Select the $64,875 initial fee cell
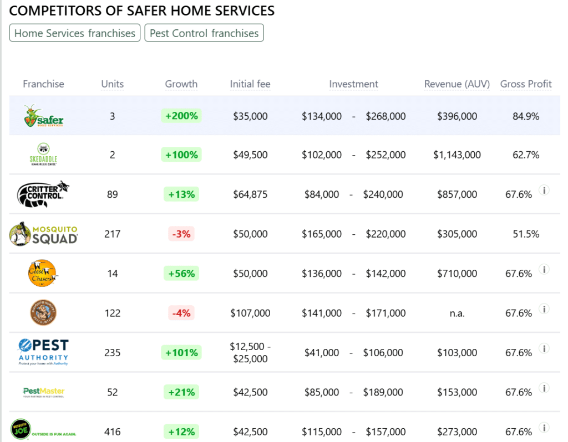This screenshot has height=442, width=568. tap(250, 194)
